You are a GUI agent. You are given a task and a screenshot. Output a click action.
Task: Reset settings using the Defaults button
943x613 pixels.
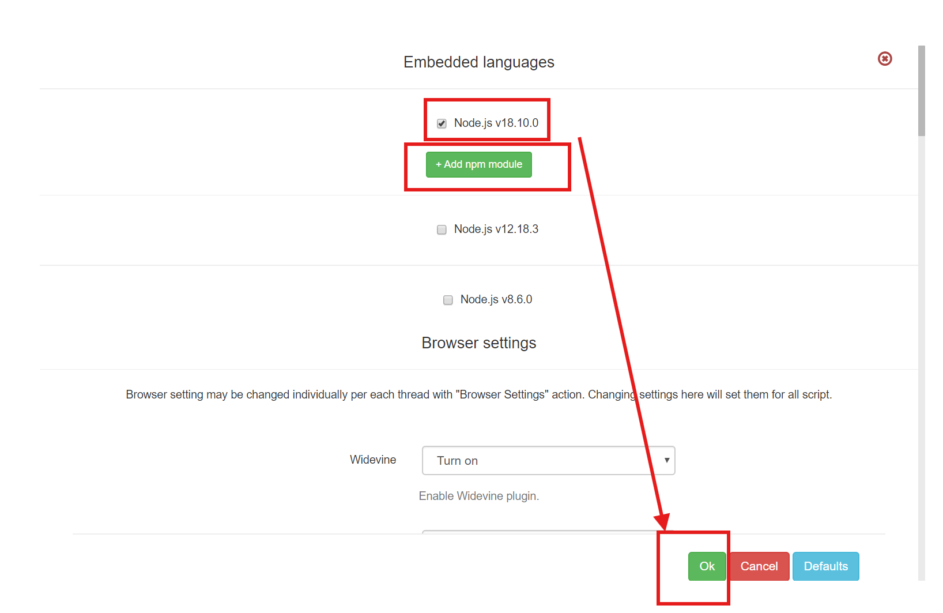click(x=825, y=566)
